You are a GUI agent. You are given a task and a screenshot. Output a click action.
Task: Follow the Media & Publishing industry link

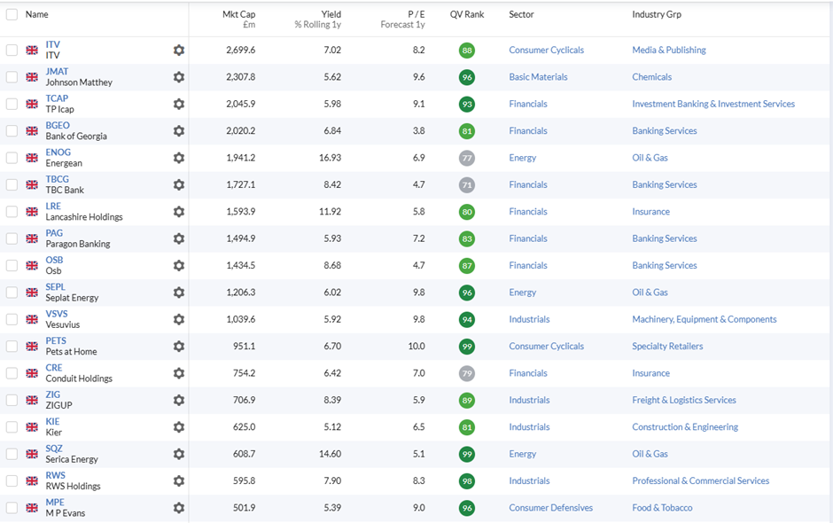(669, 50)
